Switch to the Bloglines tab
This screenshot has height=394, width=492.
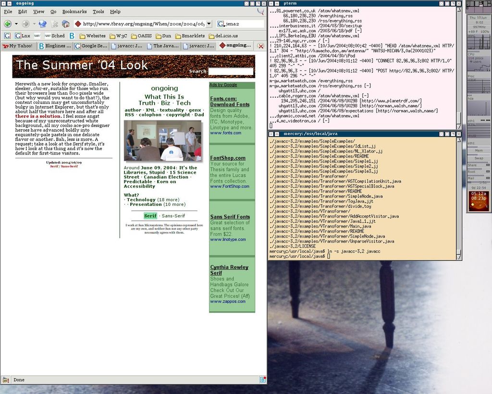55,46
